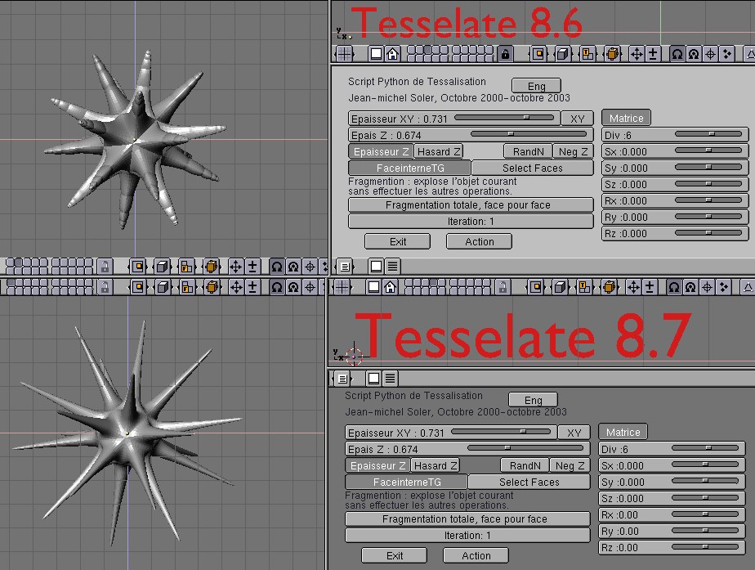
Task: Toggle Neg Z in Tesselate 8.6 panel
Action: coord(573,152)
